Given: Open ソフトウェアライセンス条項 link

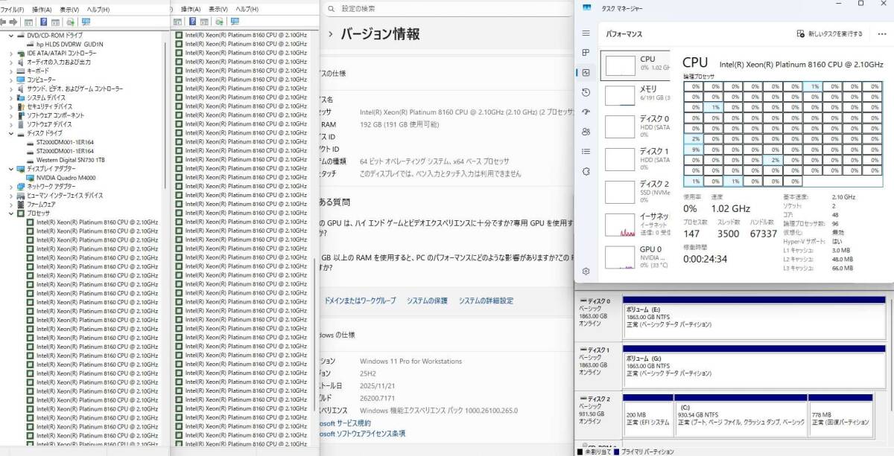Looking at the screenshot, I should click(362, 433).
